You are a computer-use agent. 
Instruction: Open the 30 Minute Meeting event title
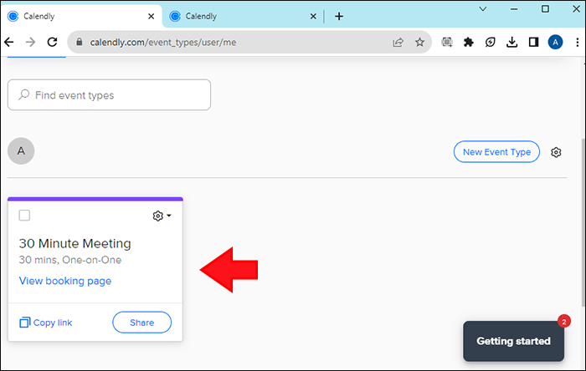[x=75, y=243]
